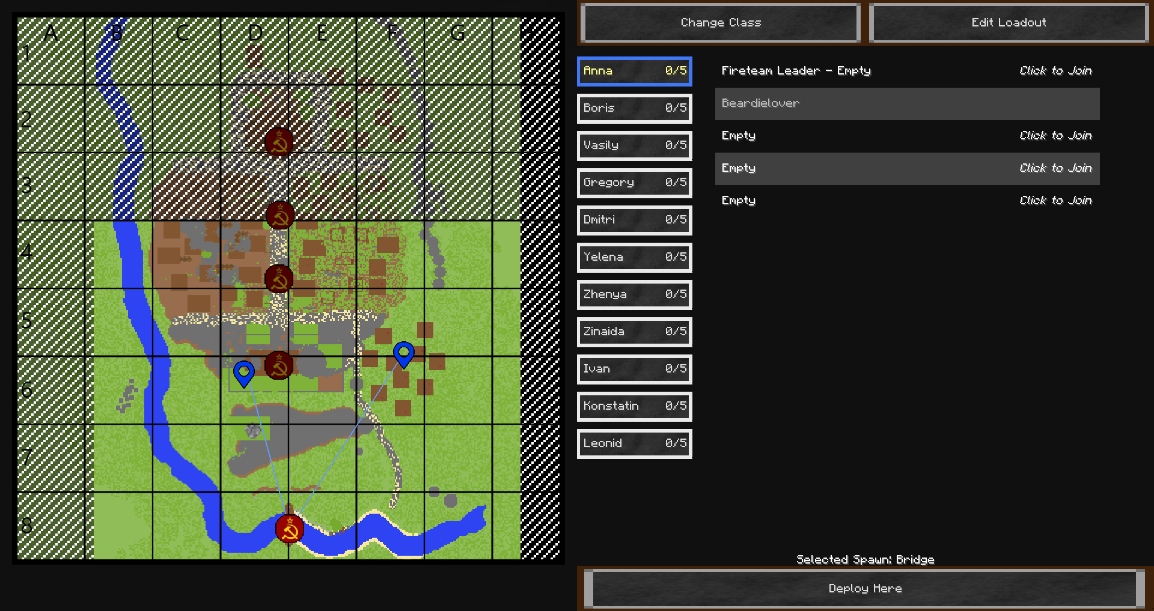Screen dimensions: 1154x611
Task: Join the last Empty slot in the roster
Action: (907, 201)
